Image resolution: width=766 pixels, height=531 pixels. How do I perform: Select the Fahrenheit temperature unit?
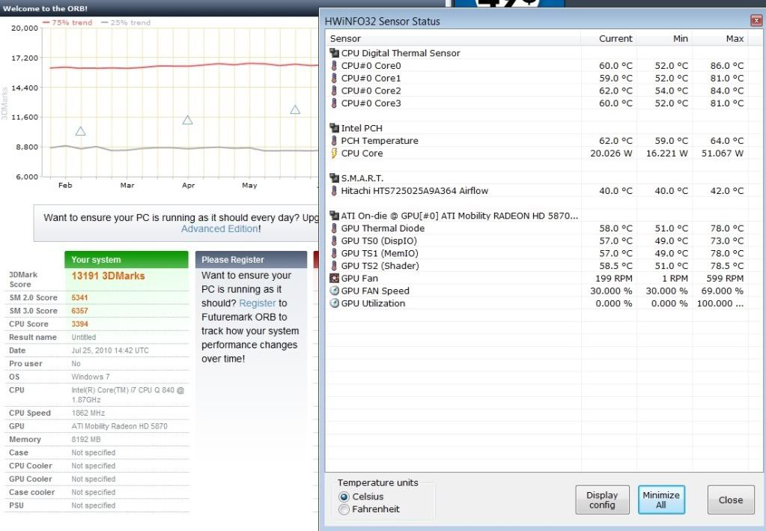344,509
